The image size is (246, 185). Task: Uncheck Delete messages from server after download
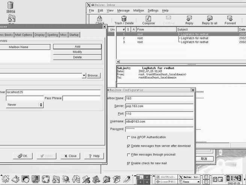(129, 146)
